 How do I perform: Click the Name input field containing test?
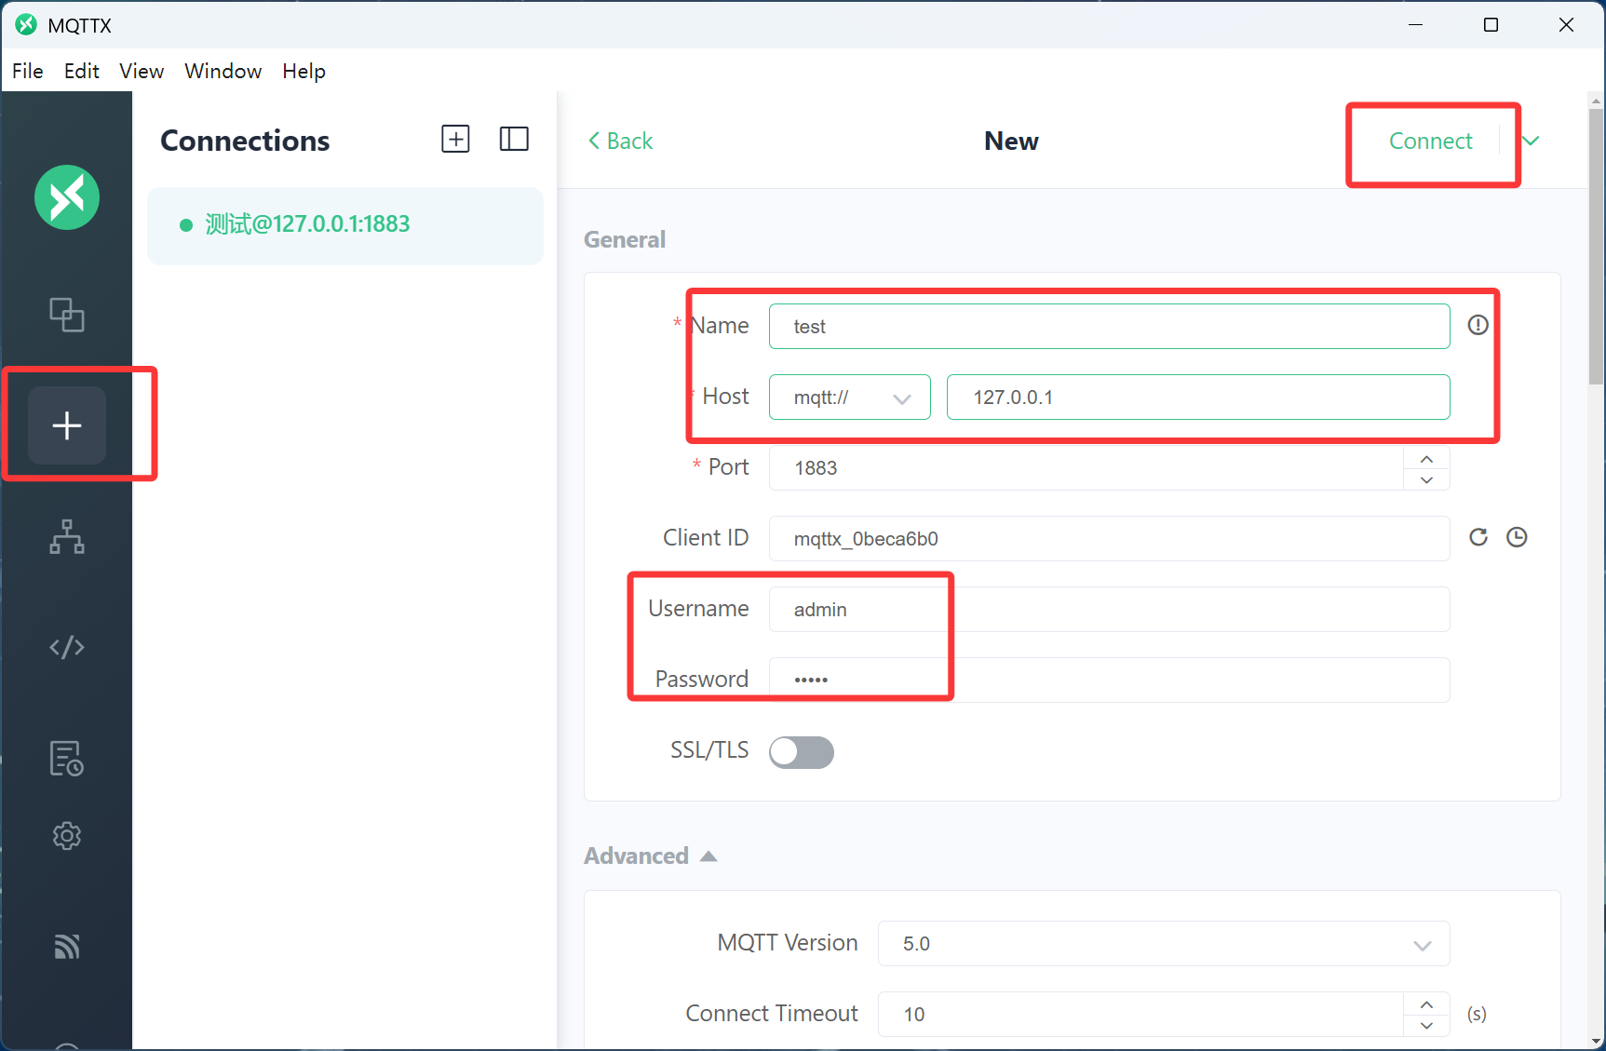(x=1109, y=327)
